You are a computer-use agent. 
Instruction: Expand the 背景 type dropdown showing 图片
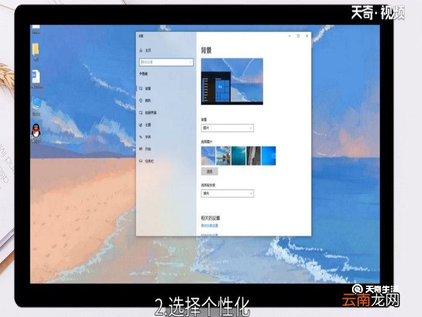tap(227, 128)
